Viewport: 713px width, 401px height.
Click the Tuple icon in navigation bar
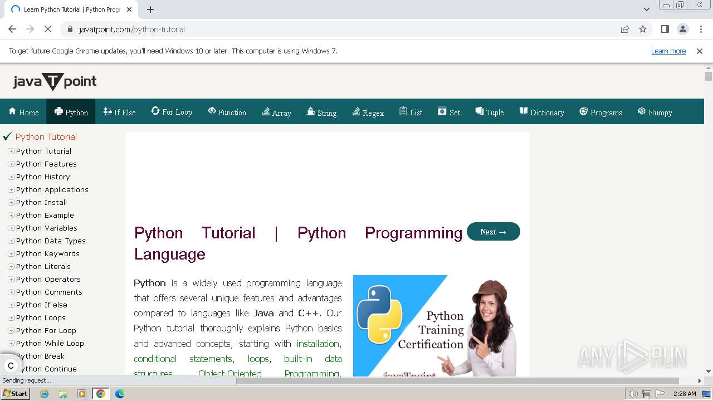click(479, 111)
